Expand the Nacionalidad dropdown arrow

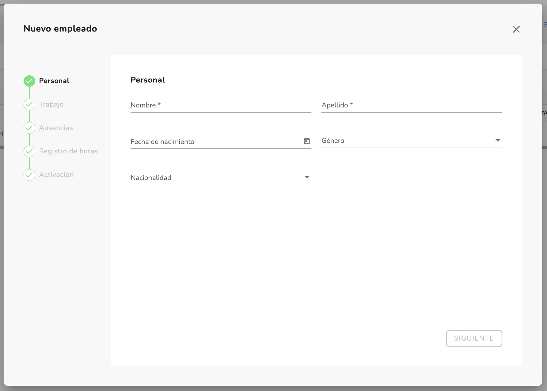pos(307,177)
